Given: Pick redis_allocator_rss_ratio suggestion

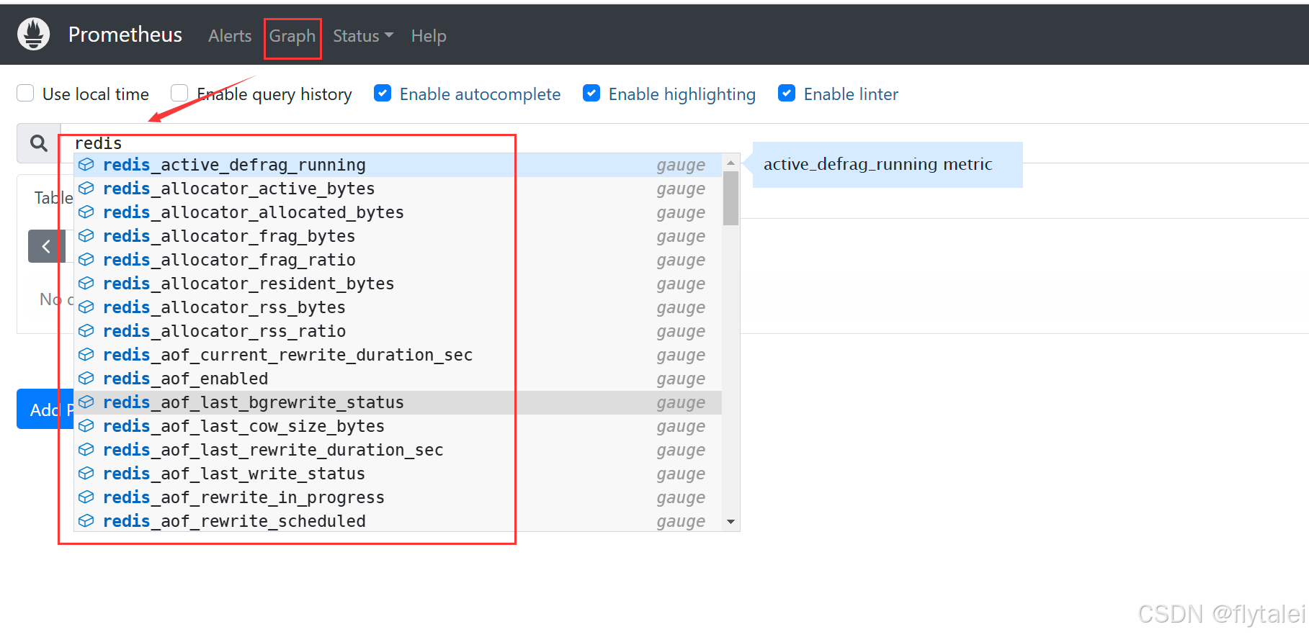Looking at the screenshot, I should point(398,331).
